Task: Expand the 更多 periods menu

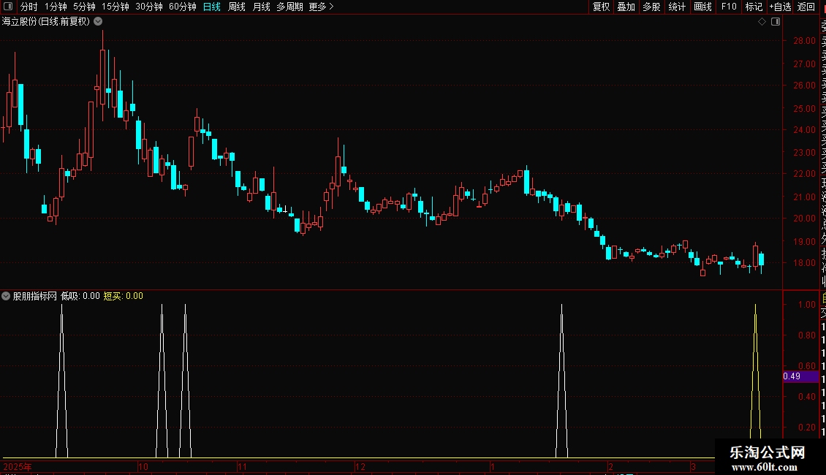Action: pyautogui.click(x=322, y=7)
